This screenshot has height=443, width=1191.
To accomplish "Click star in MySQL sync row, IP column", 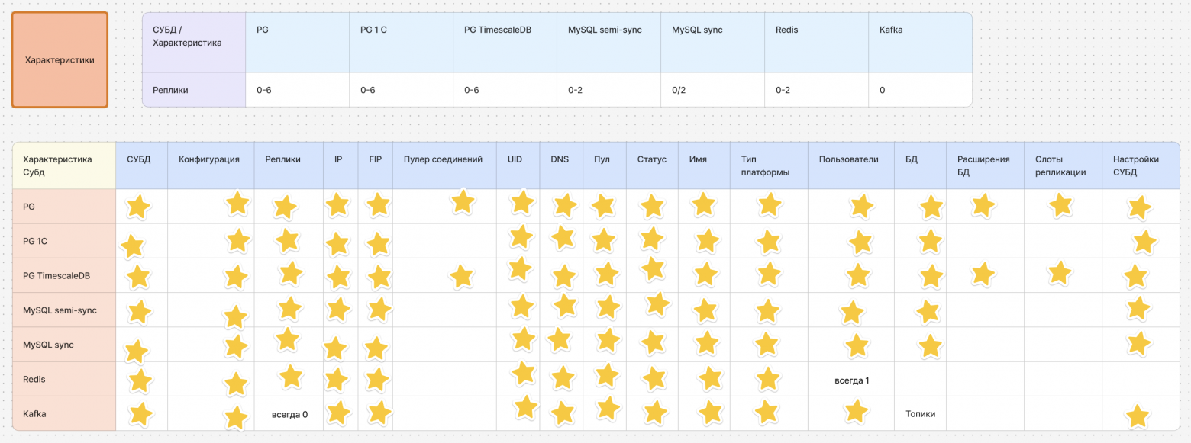I will [x=335, y=348].
